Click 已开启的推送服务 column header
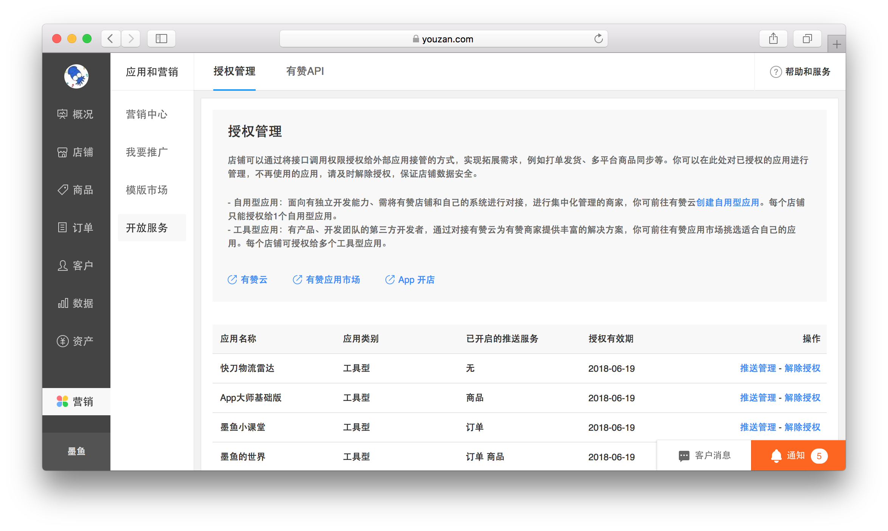Screen dimensions: 888x531 coord(502,338)
